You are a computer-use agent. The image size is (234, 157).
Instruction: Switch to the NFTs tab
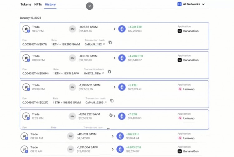click(x=38, y=4)
